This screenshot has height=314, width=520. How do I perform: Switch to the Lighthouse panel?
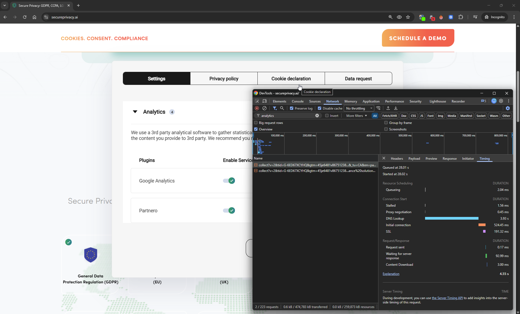point(437,101)
